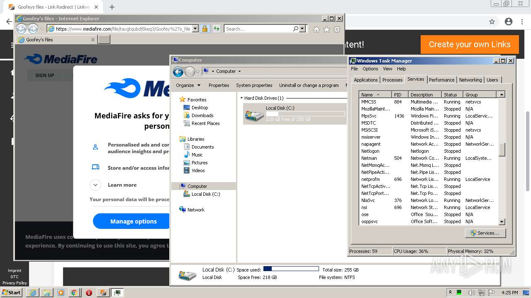Select Recent Places in navigation pane
Image resolution: width=531 pixels, height=298 pixels.
point(205,123)
